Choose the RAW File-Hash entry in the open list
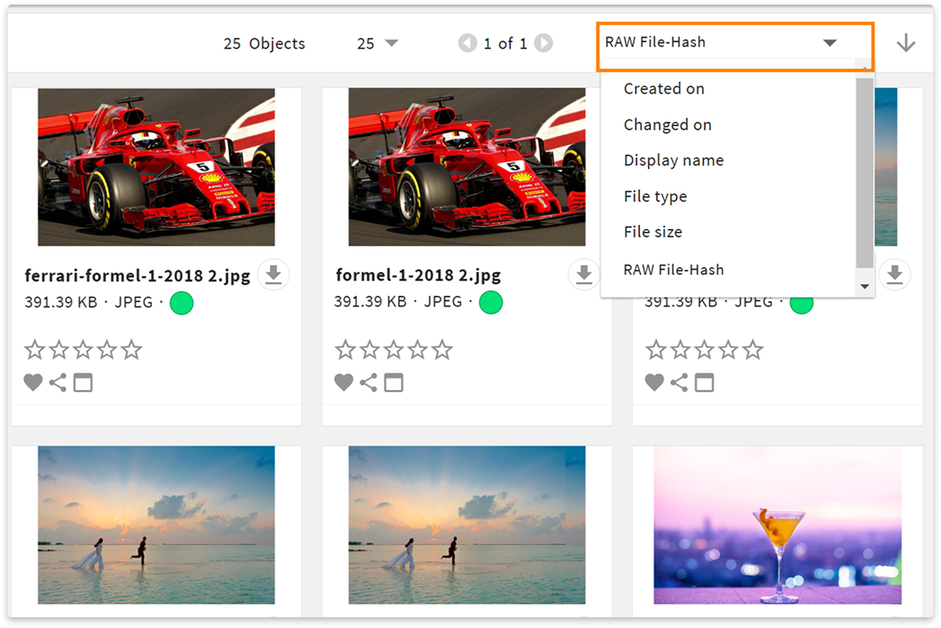Screen dimensions: 941x628 pos(674,270)
